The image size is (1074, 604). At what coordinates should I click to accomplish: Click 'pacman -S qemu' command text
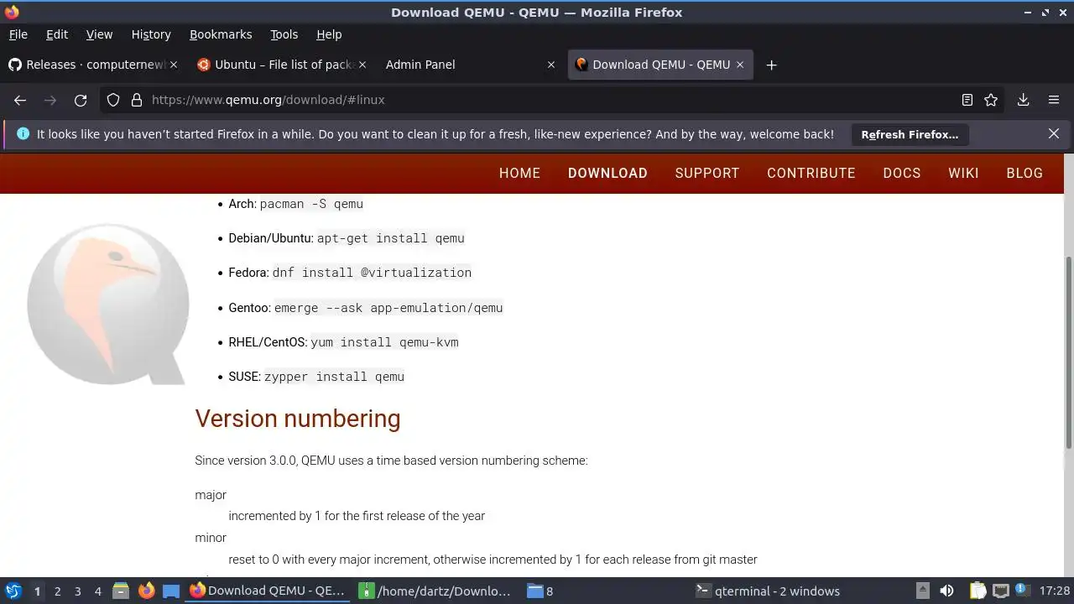pyautogui.click(x=311, y=204)
